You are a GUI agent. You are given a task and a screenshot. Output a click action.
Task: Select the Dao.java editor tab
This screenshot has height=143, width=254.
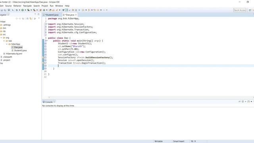tap(70, 15)
